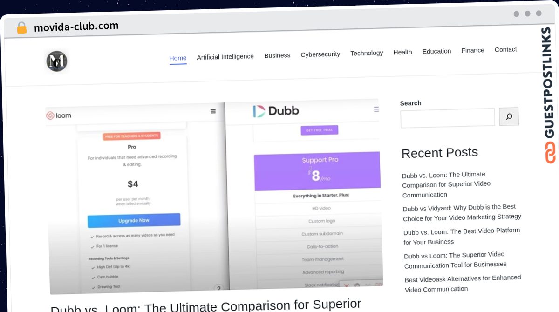Viewport: 559px width, 312px height.
Task: Open post Best Videoask Alternatives
Action: (463, 283)
